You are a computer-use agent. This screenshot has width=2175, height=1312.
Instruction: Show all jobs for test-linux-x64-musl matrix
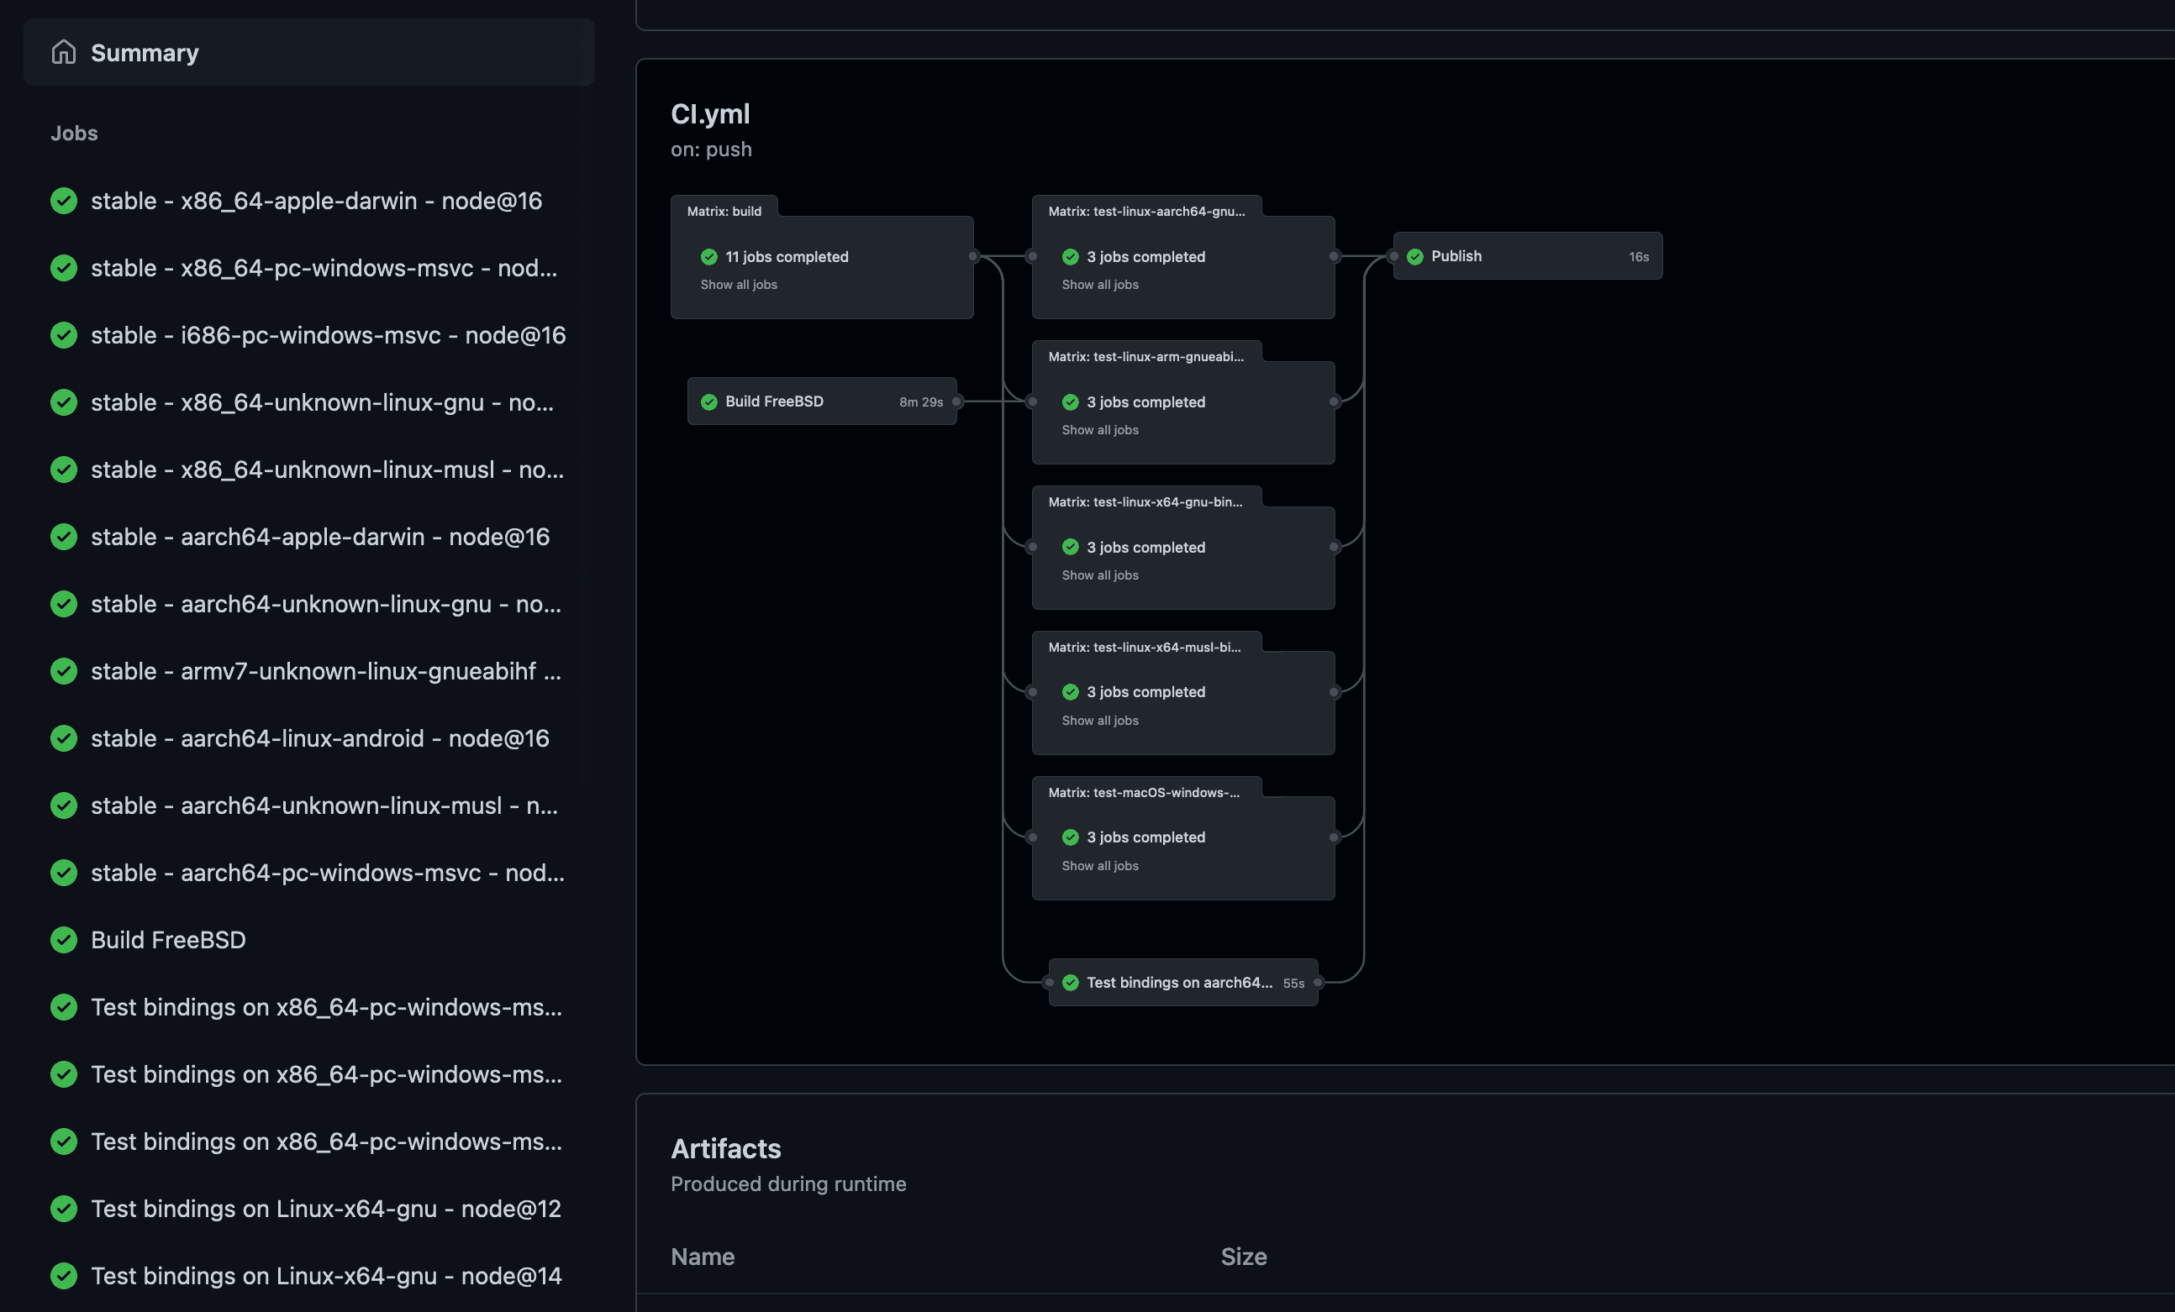click(1099, 721)
